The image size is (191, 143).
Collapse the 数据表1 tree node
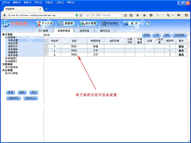[6, 37]
